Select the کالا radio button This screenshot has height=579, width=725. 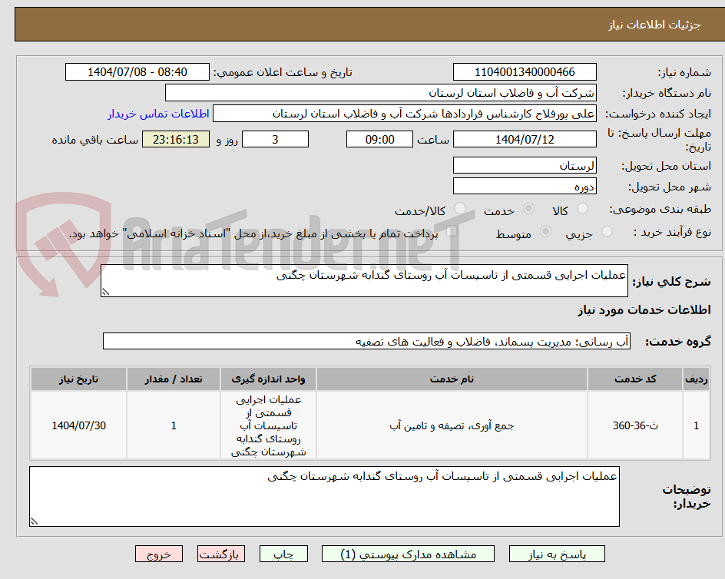pos(583,209)
